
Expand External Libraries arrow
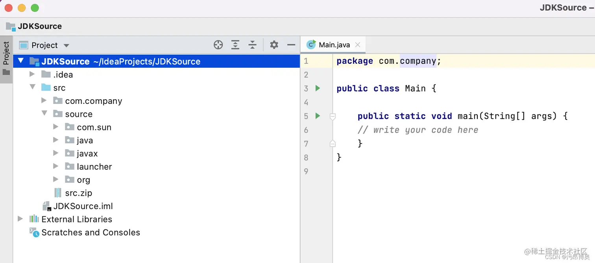click(x=20, y=219)
